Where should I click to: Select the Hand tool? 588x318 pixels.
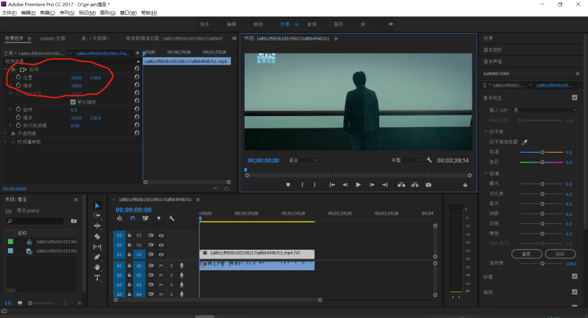point(97,268)
